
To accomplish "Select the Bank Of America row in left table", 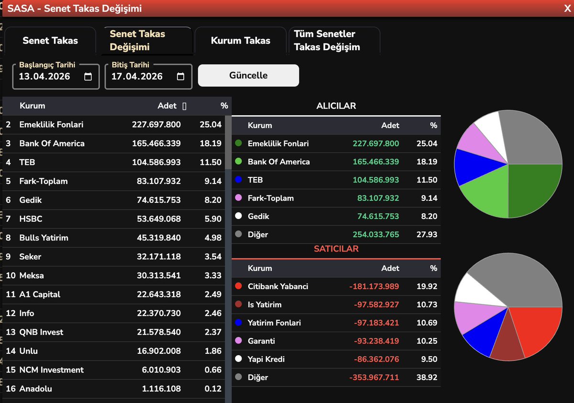I will click(x=114, y=143).
